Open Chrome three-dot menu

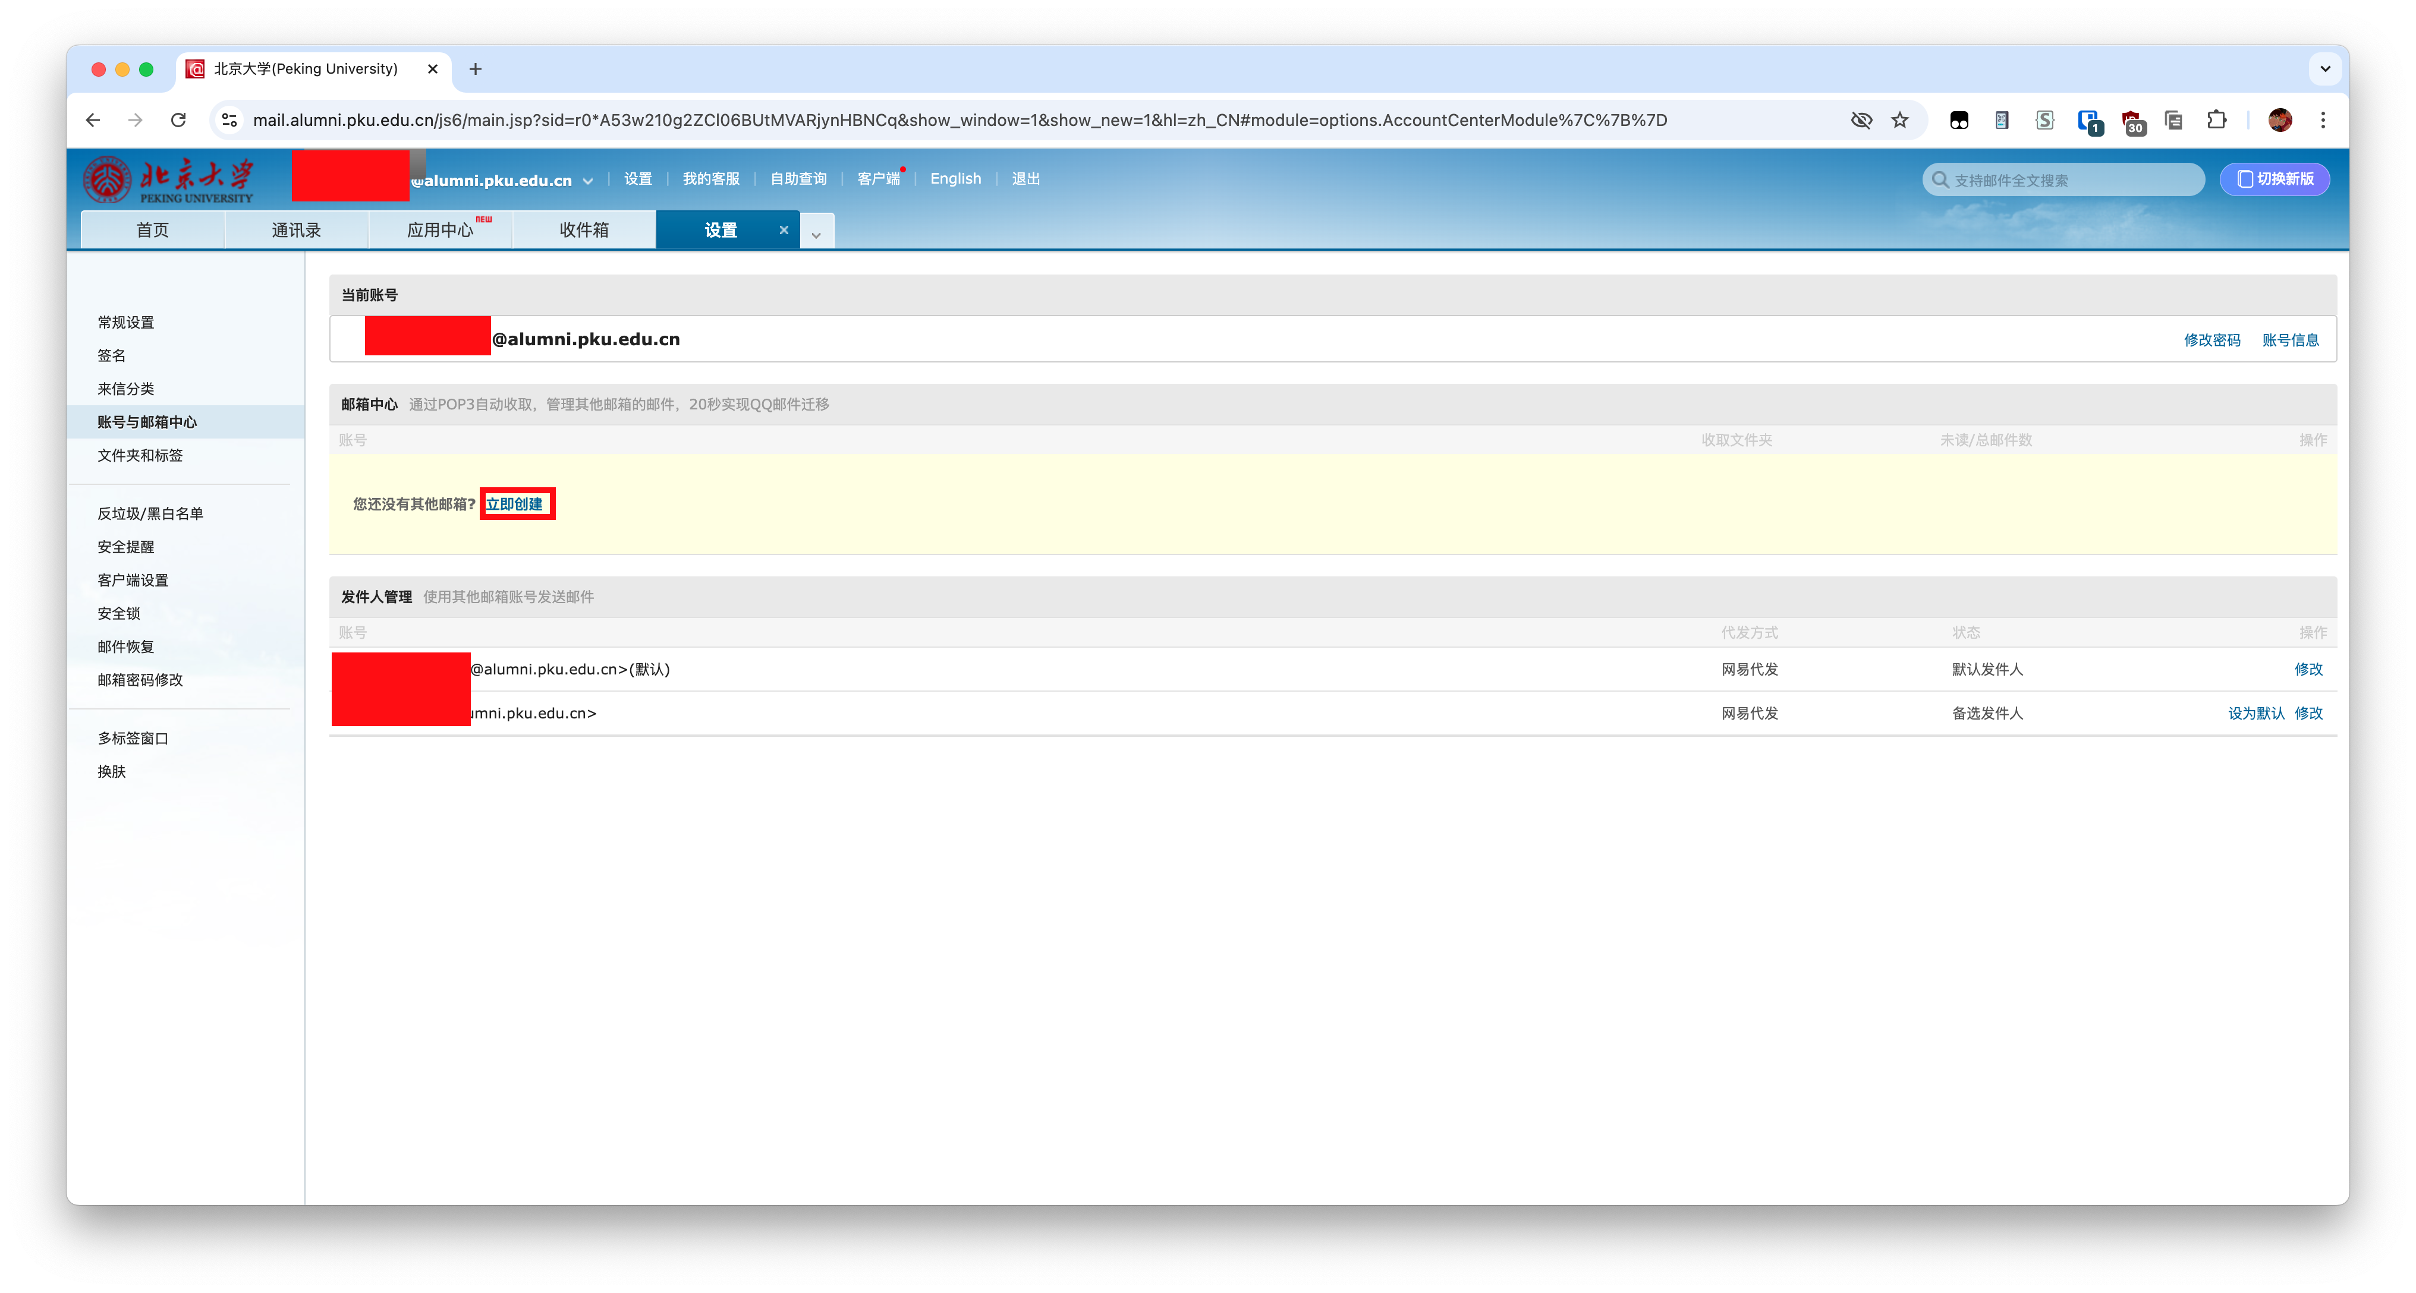[2322, 120]
